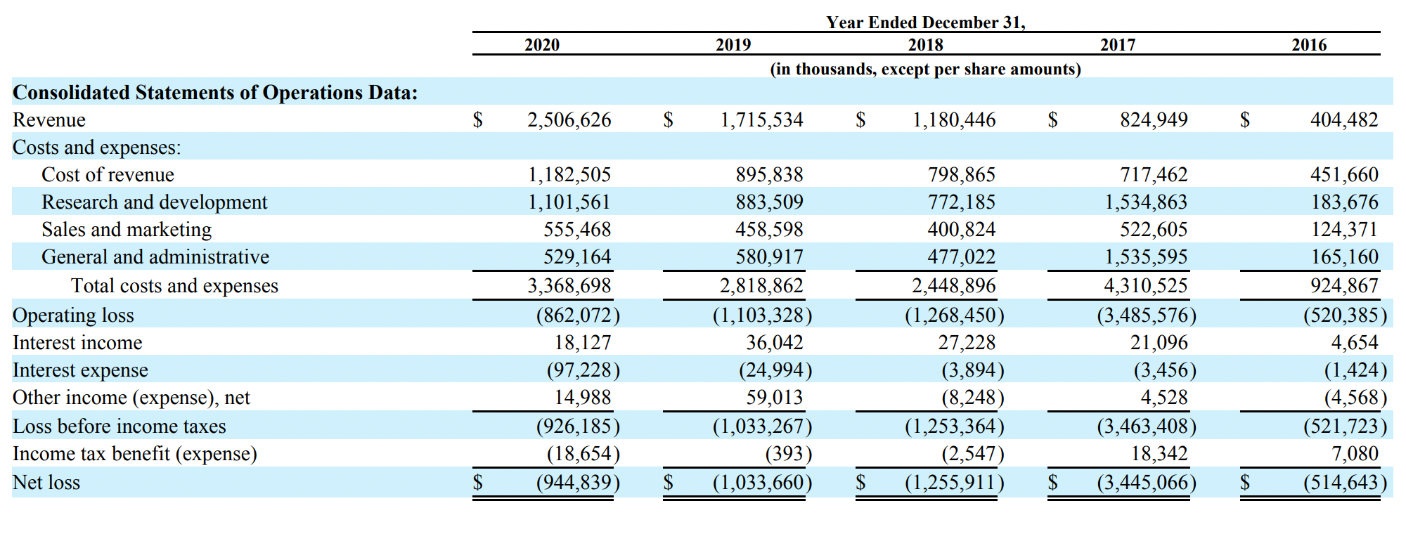The height and width of the screenshot is (534, 1406).
Task: Click the 2017 column header
Action: [x=1118, y=44]
